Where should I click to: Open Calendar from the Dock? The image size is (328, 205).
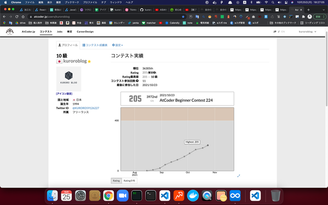pos(66,196)
